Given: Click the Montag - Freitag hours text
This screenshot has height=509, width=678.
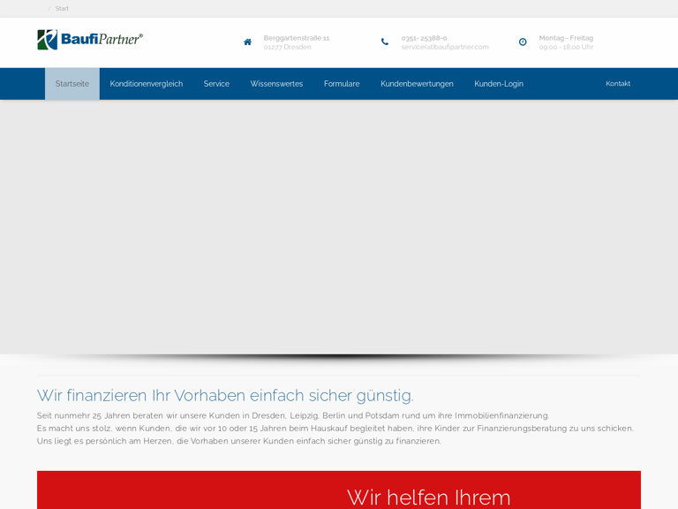Looking at the screenshot, I should click(x=566, y=38).
